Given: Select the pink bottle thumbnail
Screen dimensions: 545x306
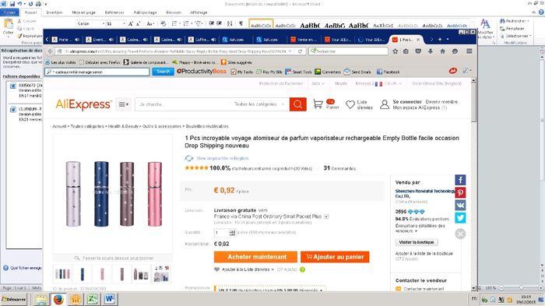Looking at the screenshot, I should [x=102, y=274].
